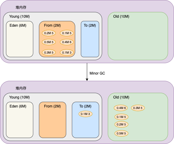Select the upper Eden (6M) label
Image resolution: width=174 pixels, height=144 pixels.
click(18, 25)
